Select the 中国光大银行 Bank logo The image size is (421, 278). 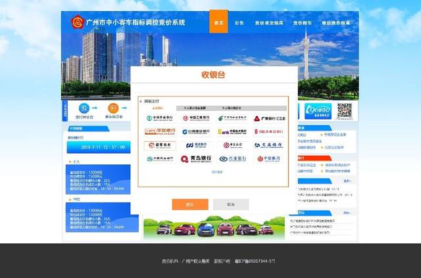pyautogui.click(x=232, y=131)
